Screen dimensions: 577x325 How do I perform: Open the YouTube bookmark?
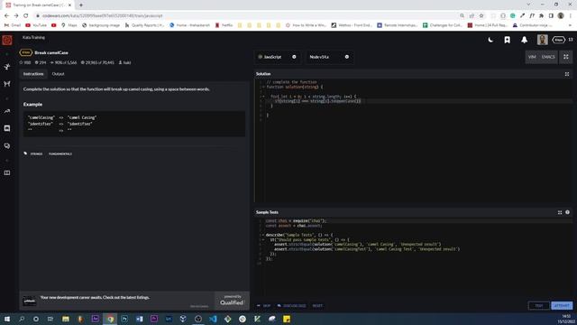pyautogui.click(x=36, y=25)
